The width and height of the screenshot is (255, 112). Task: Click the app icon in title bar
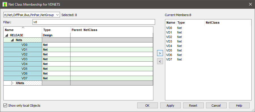coord(5,5)
